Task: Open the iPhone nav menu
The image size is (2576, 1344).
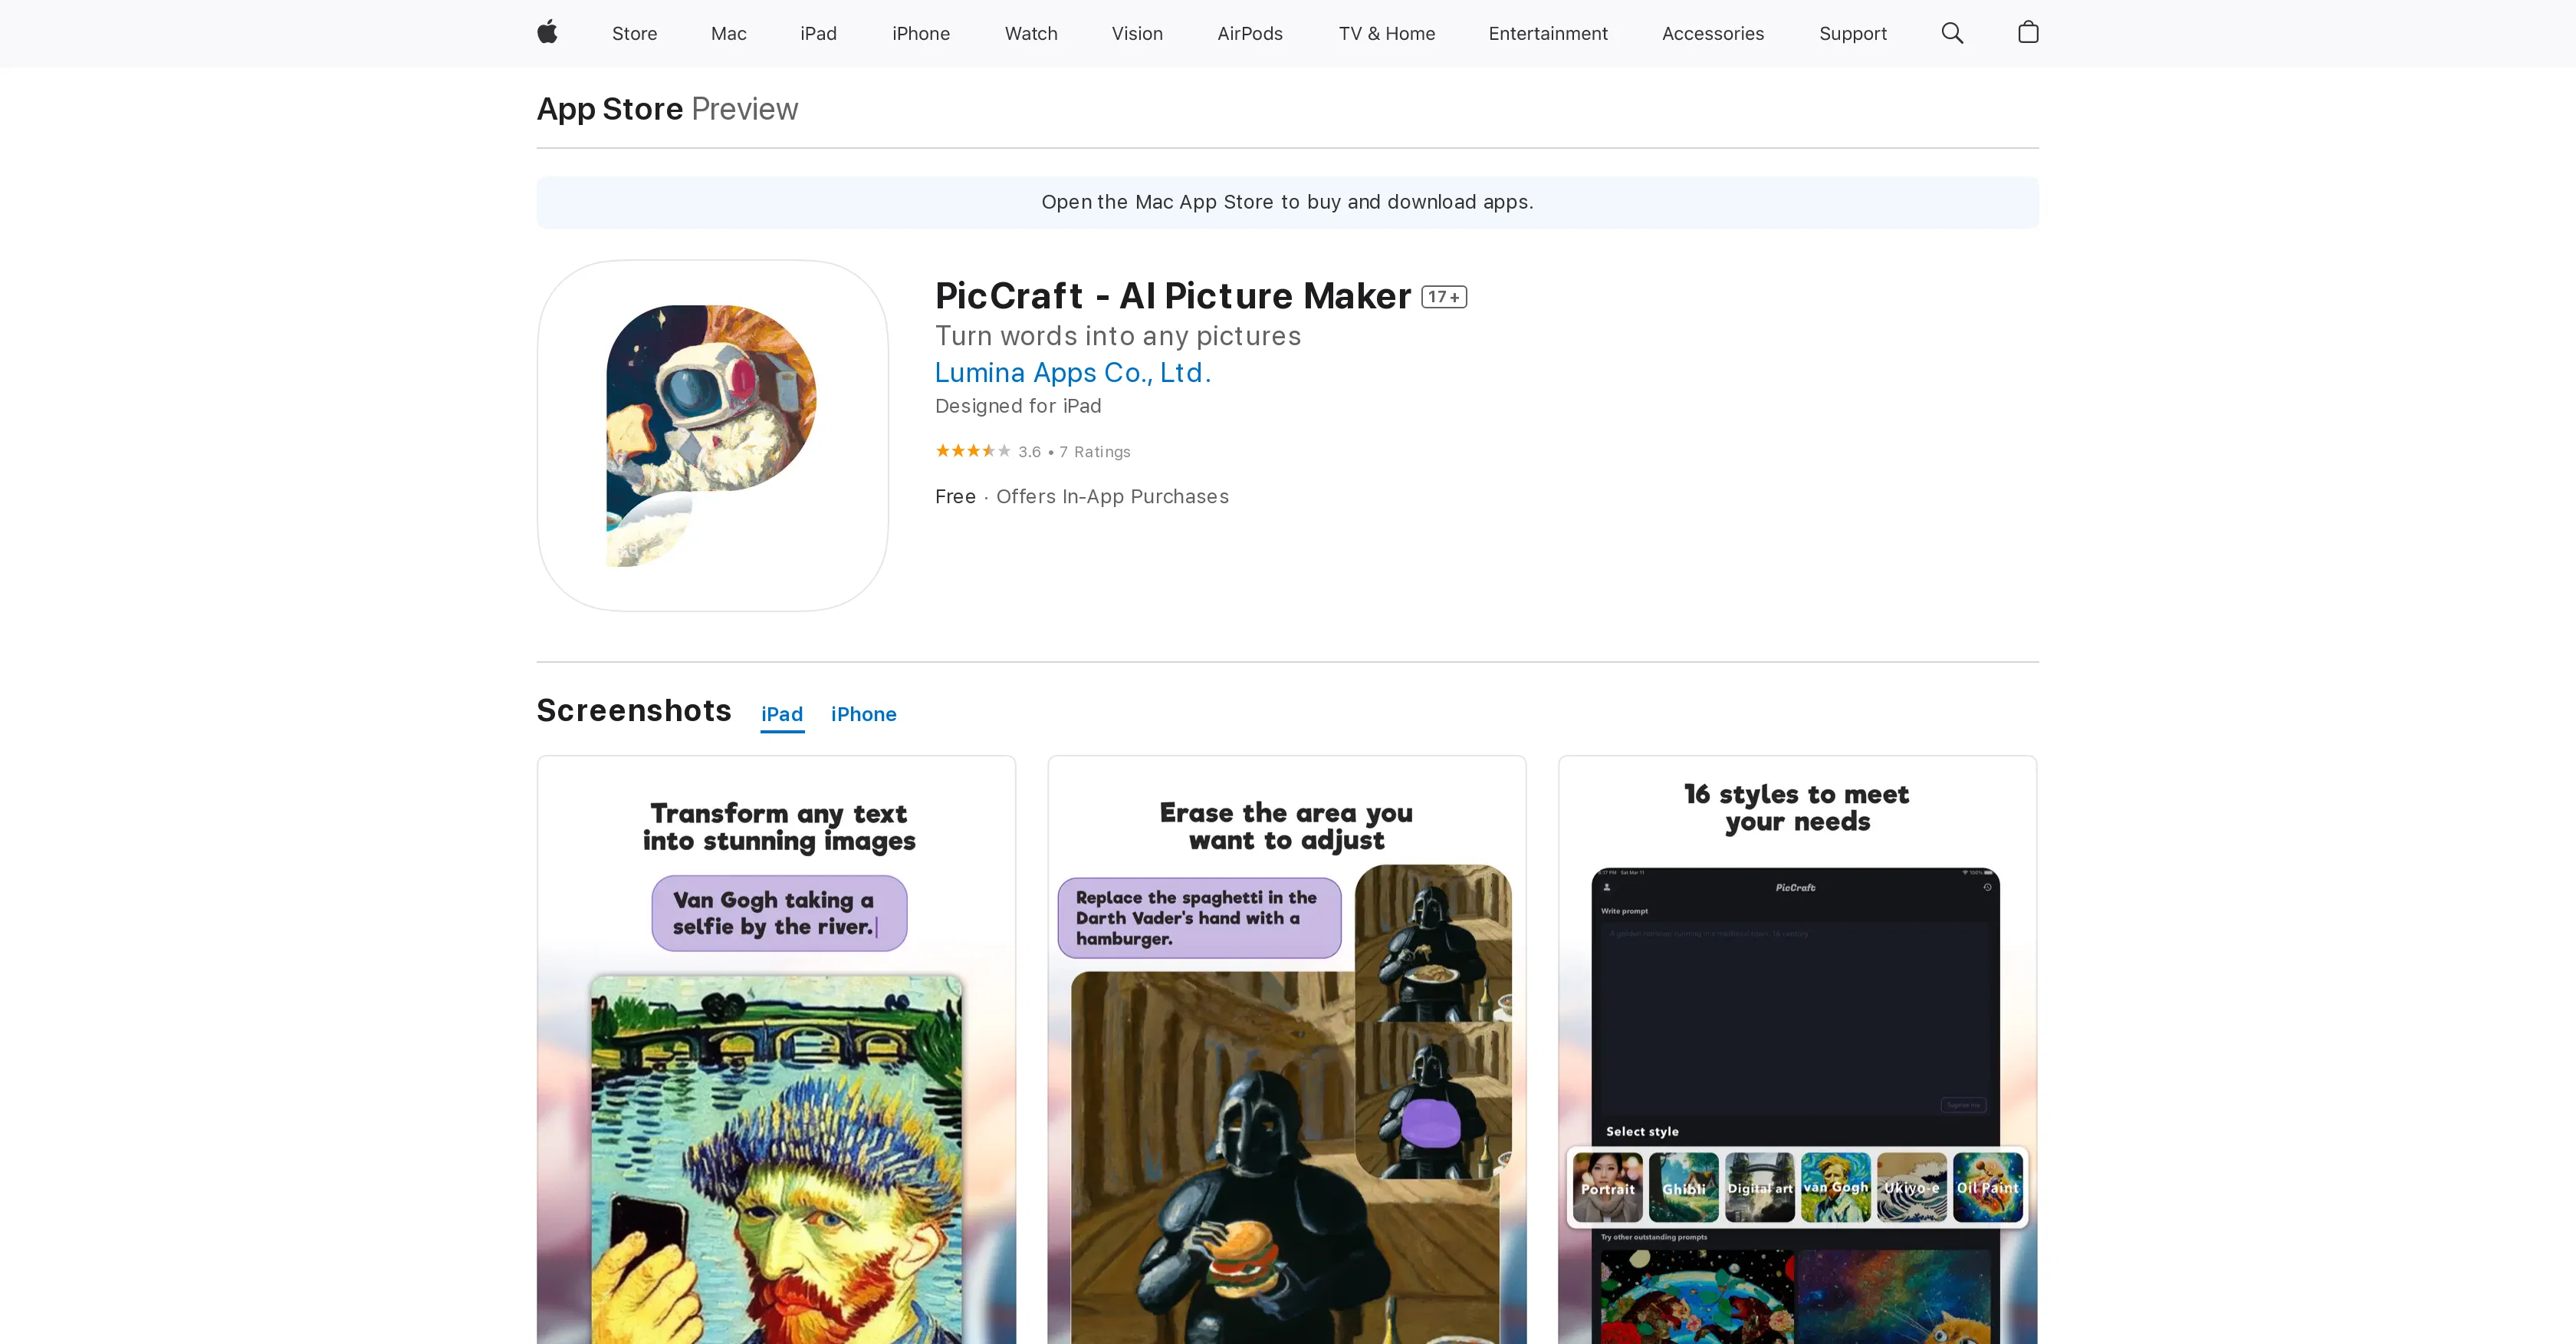Action: click(921, 33)
